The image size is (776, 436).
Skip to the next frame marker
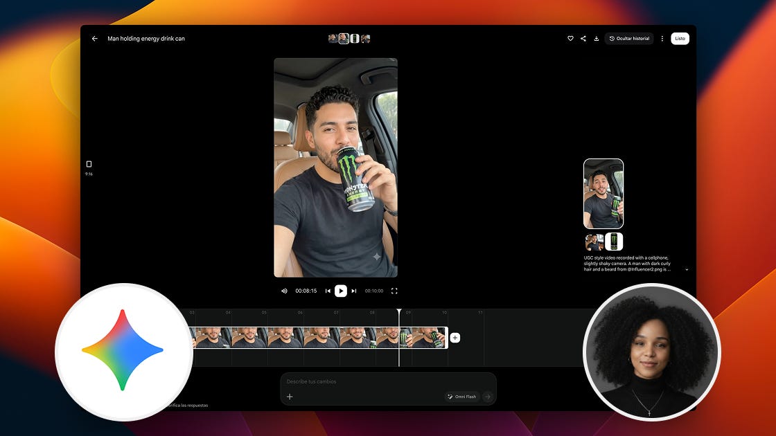tap(354, 291)
